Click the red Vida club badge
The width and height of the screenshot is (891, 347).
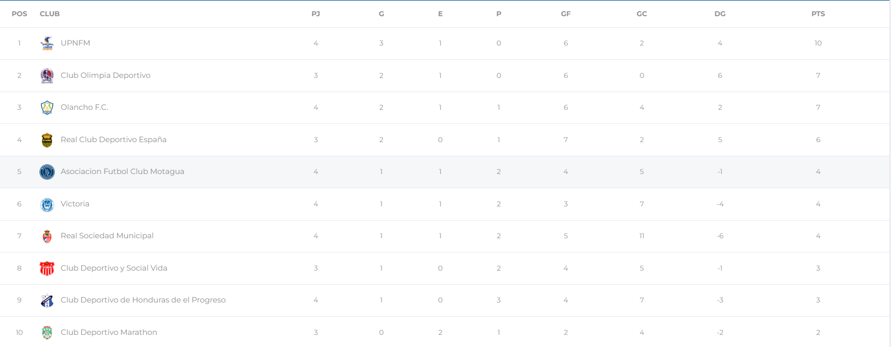tap(47, 269)
